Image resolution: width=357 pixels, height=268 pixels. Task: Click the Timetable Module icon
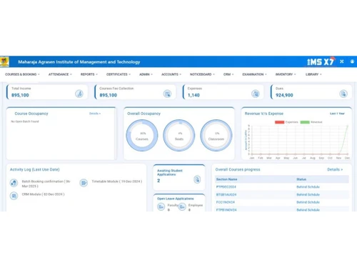pos(84,183)
